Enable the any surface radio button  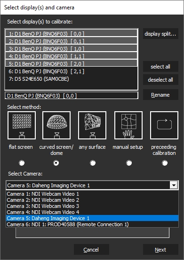93,163
